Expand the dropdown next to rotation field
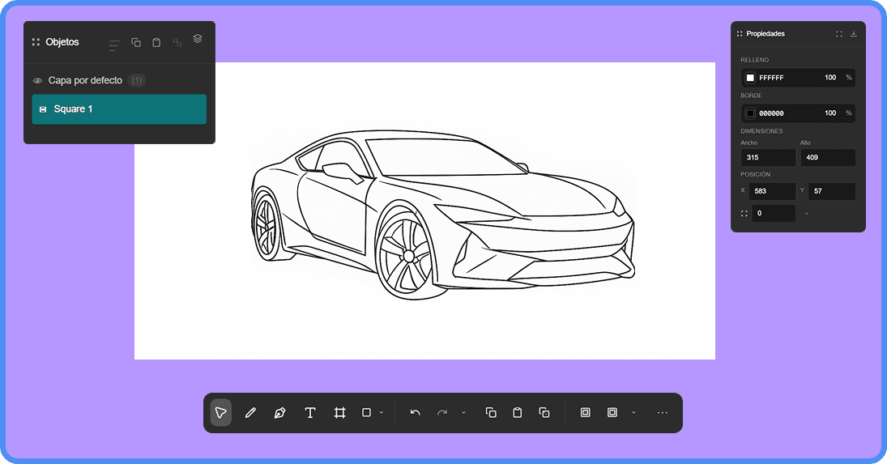The image size is (887, 464). tap(807, 214)
